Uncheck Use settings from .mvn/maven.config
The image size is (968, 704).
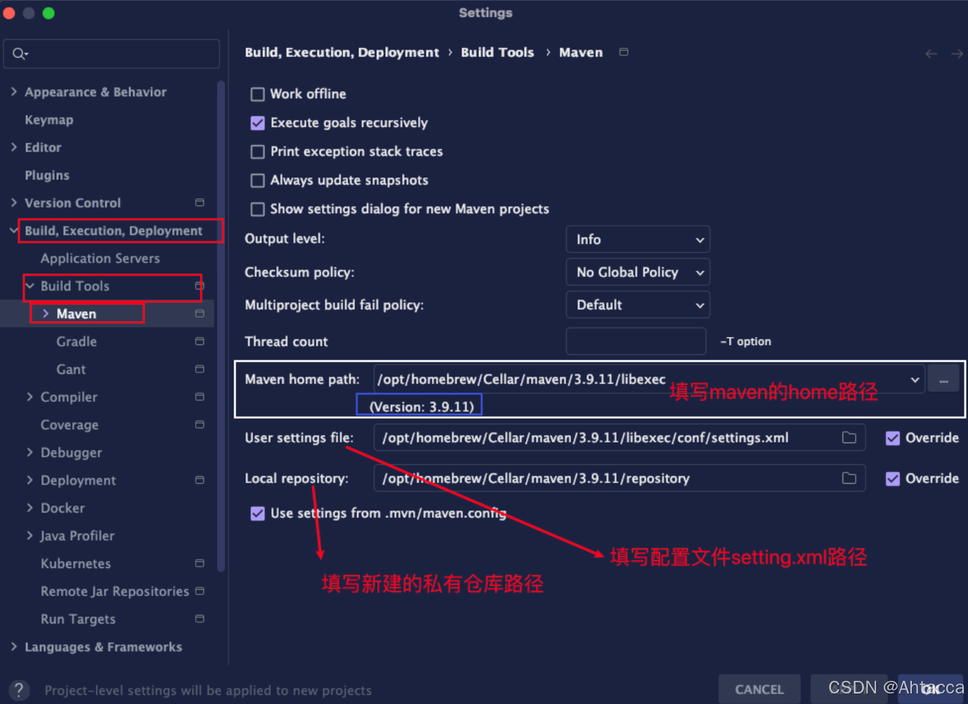point(257,513)
